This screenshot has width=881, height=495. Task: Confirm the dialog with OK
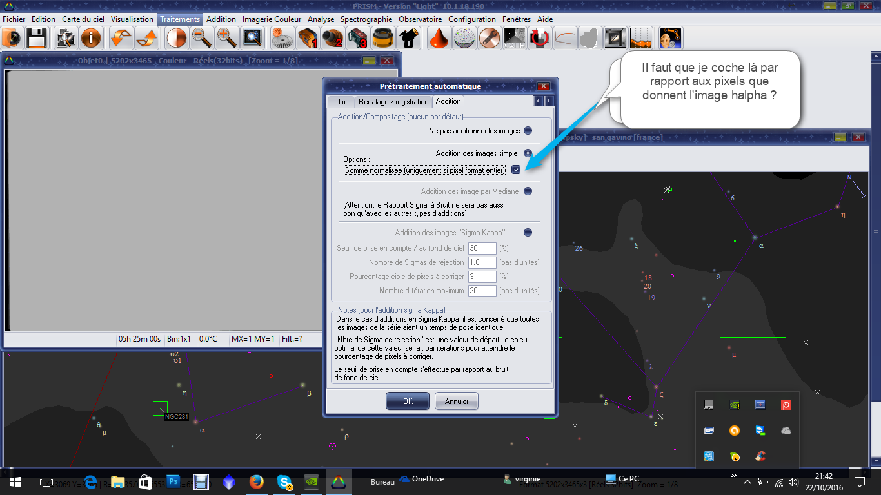click(x=408, y=401)
